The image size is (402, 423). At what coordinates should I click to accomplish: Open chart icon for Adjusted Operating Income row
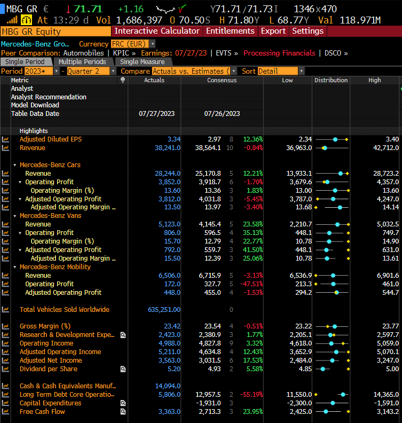5,352
